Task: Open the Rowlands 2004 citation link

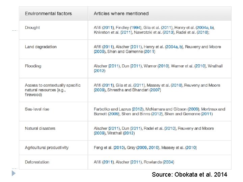Action: [x=168, y=162]
